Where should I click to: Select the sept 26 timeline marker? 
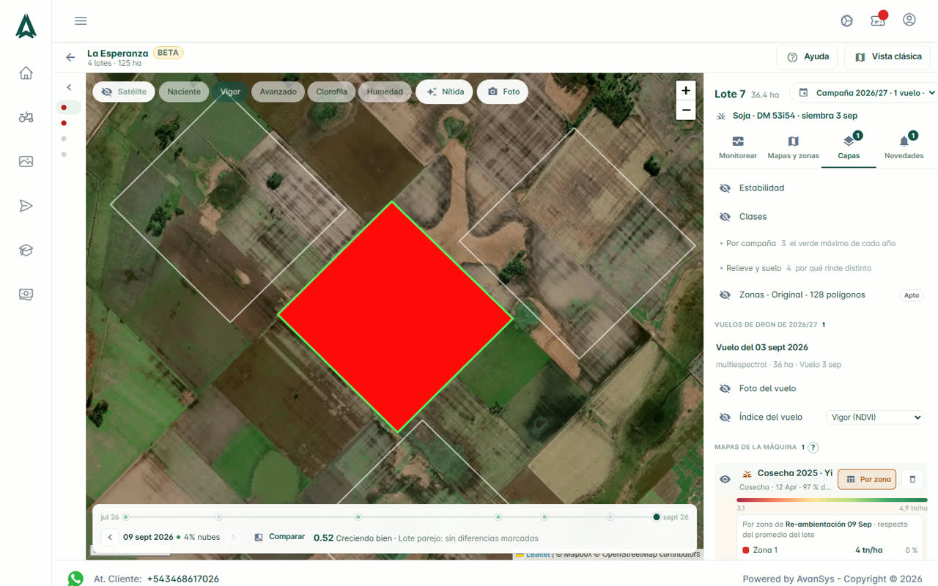657,517
